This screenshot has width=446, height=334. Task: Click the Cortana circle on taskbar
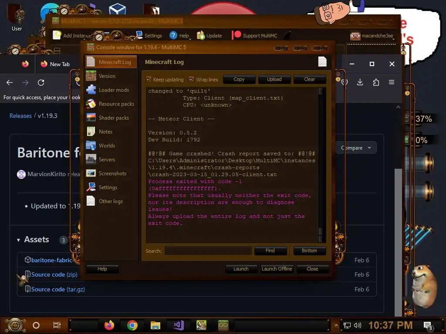[x=36, y=325]
